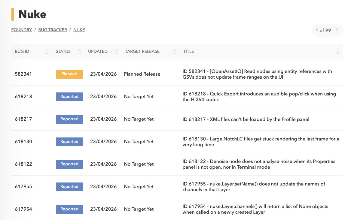Open the Quick Export audible pop bug title
Screen dimensions: 351x220
259,97
